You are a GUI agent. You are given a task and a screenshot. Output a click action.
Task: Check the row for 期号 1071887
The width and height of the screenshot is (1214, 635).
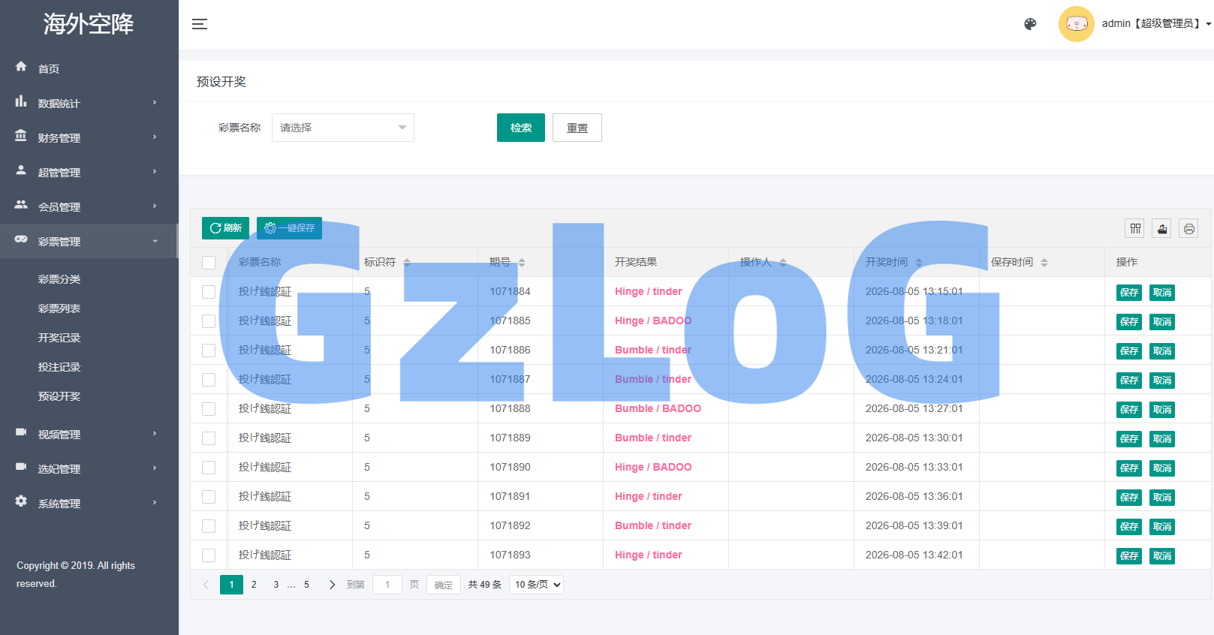pos(209,380)
